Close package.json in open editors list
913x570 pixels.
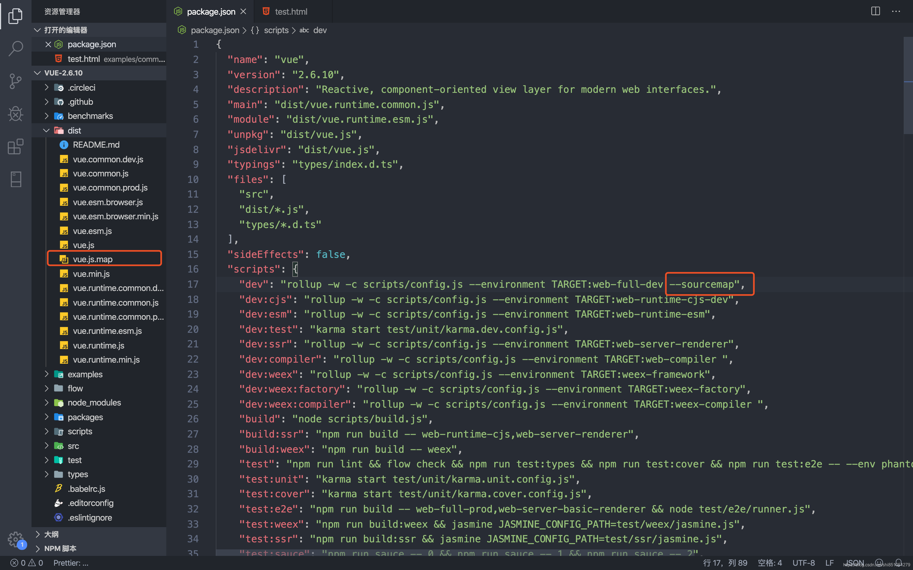click(48, 45)
